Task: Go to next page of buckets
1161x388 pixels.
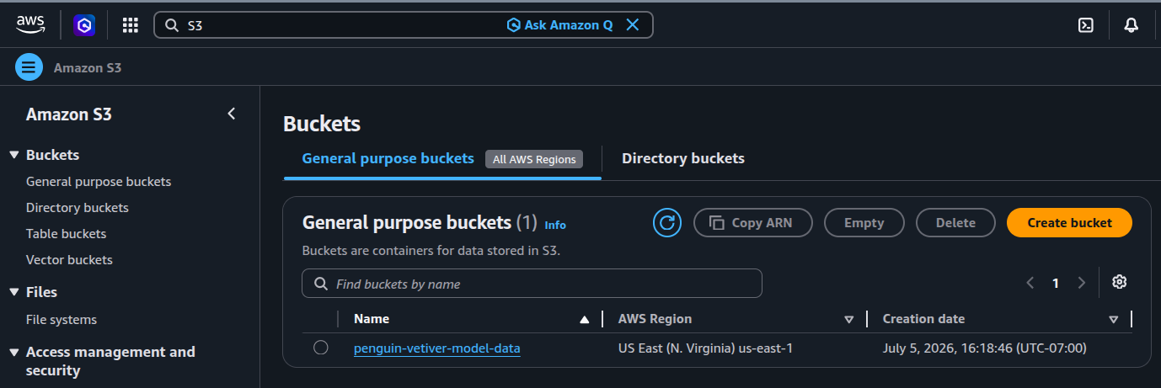Action: coord(1082,284)
